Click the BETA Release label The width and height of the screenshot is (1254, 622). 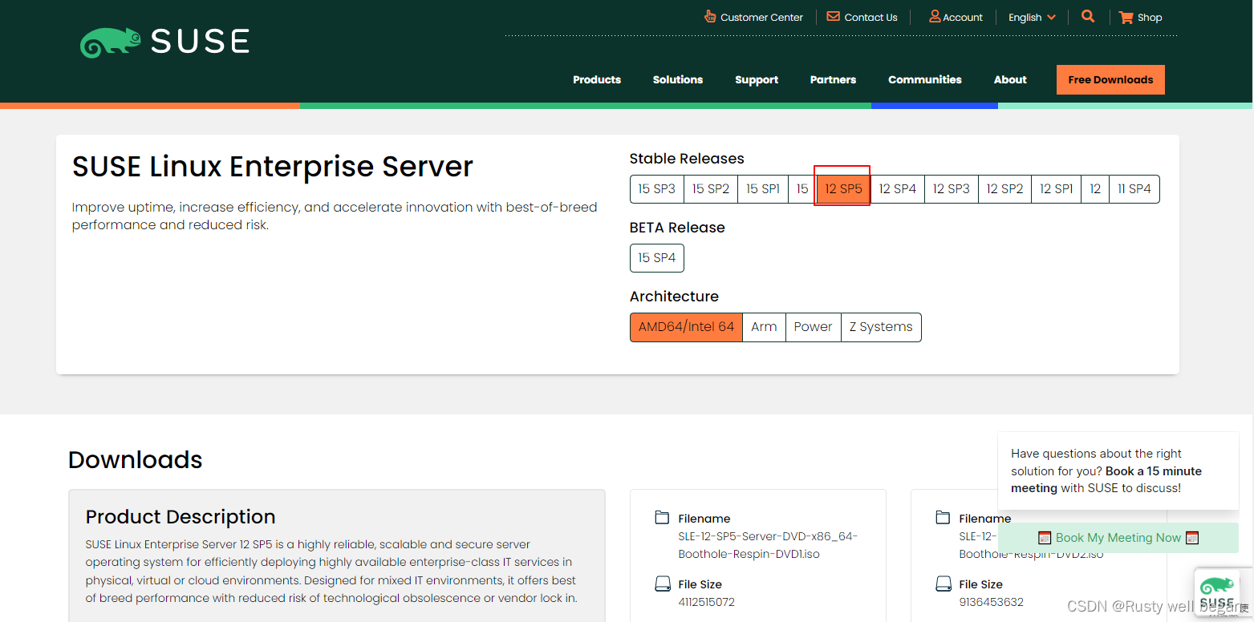point(677,228)
